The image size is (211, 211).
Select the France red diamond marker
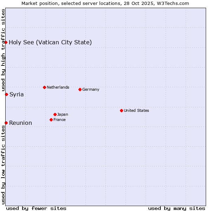[51, 120]
